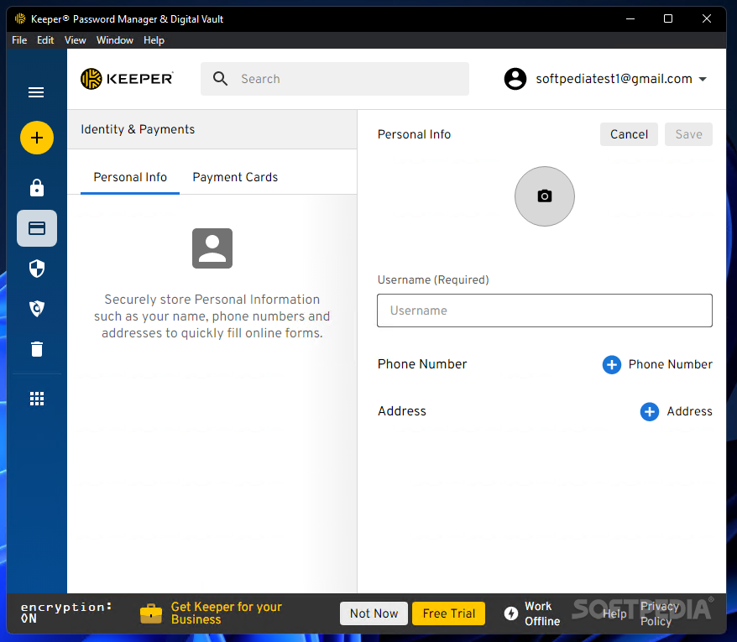Open the Edit menu

45,40
